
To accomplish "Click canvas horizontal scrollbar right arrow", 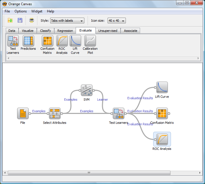I will pos(200,173).
